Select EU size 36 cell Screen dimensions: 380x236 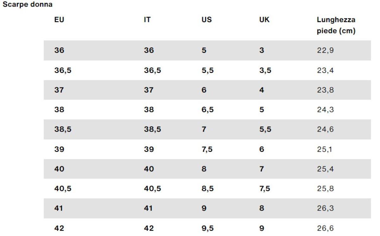59,50
